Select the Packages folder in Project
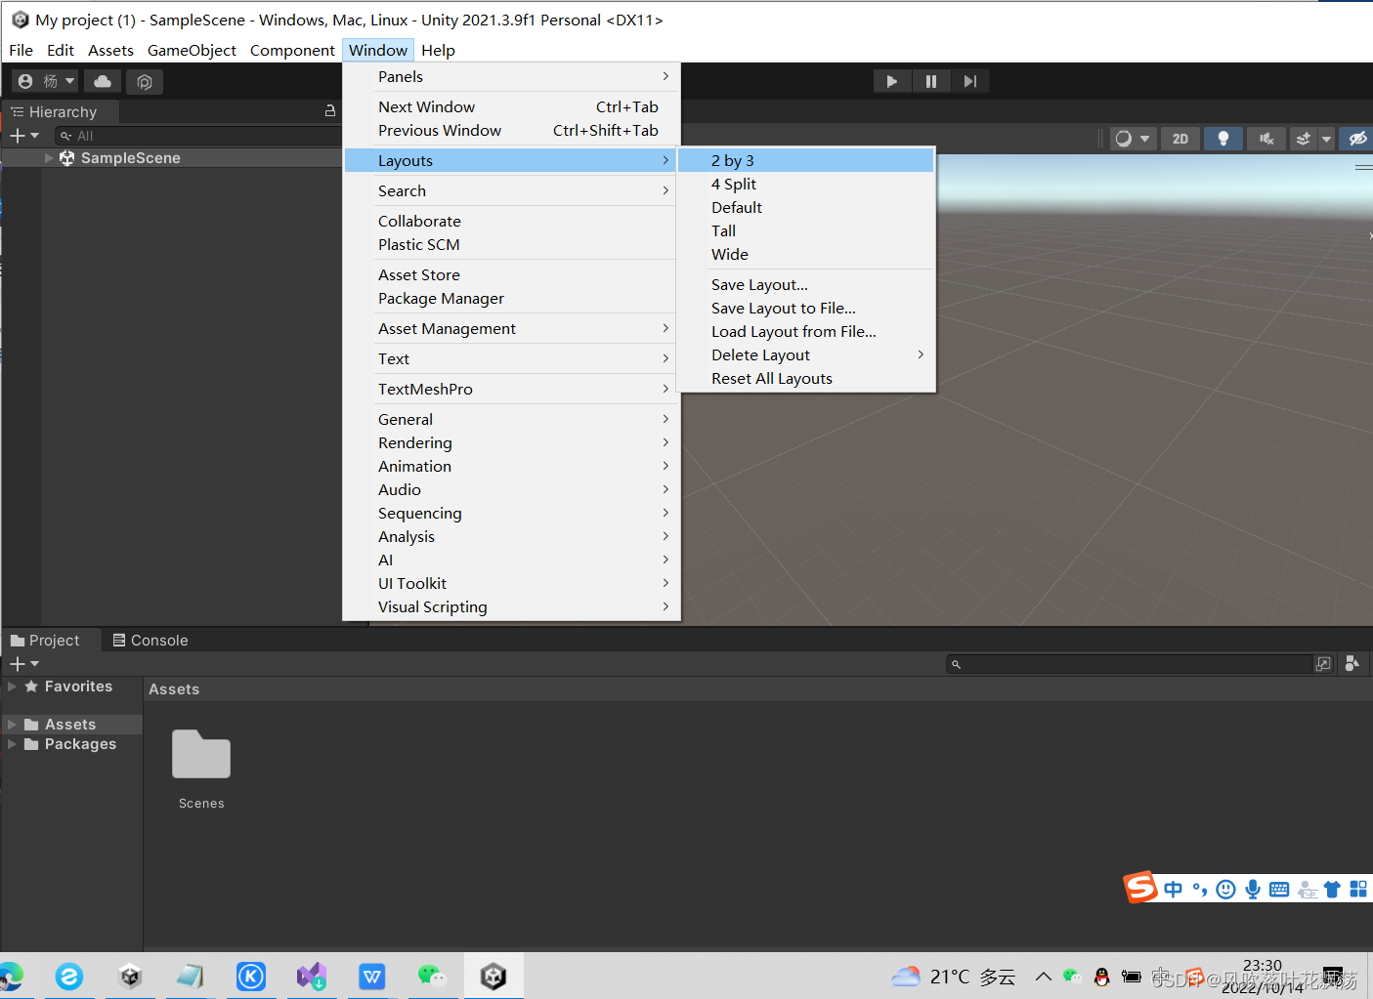Image resolution: width=1373 pixels, height=999 pixels. [x=80, y=744]
